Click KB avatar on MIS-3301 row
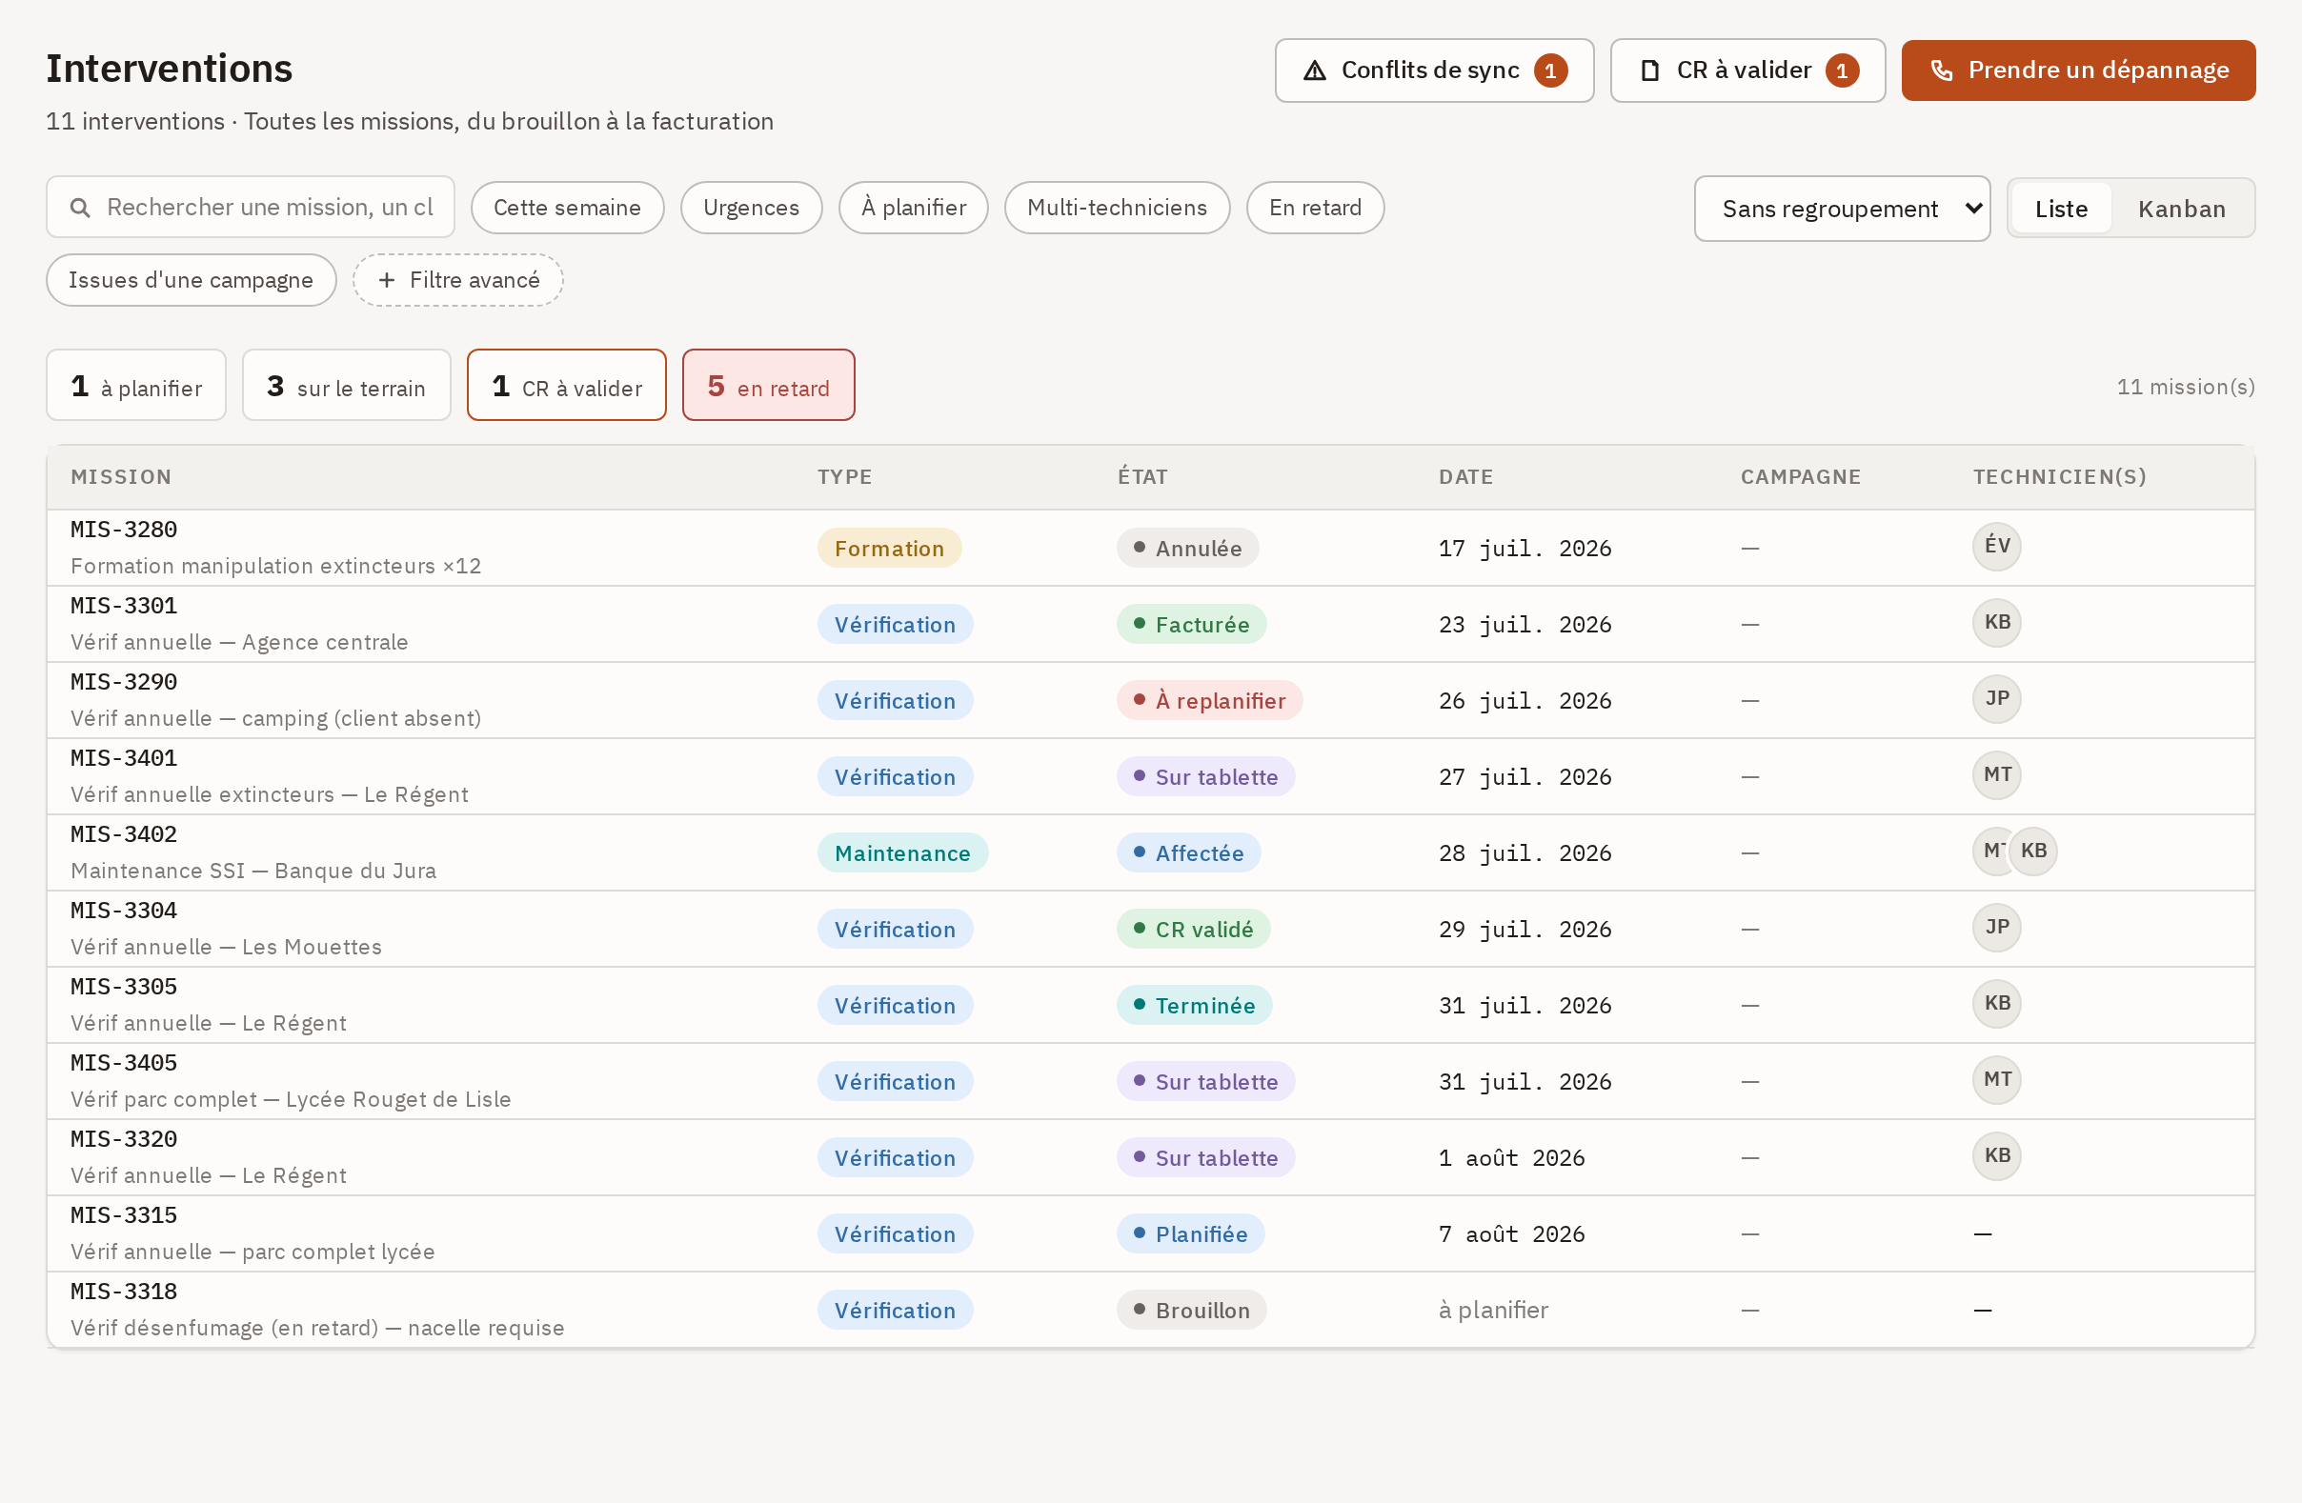This screenshot has width=2302, height=1503. (x=1996, y=623)
